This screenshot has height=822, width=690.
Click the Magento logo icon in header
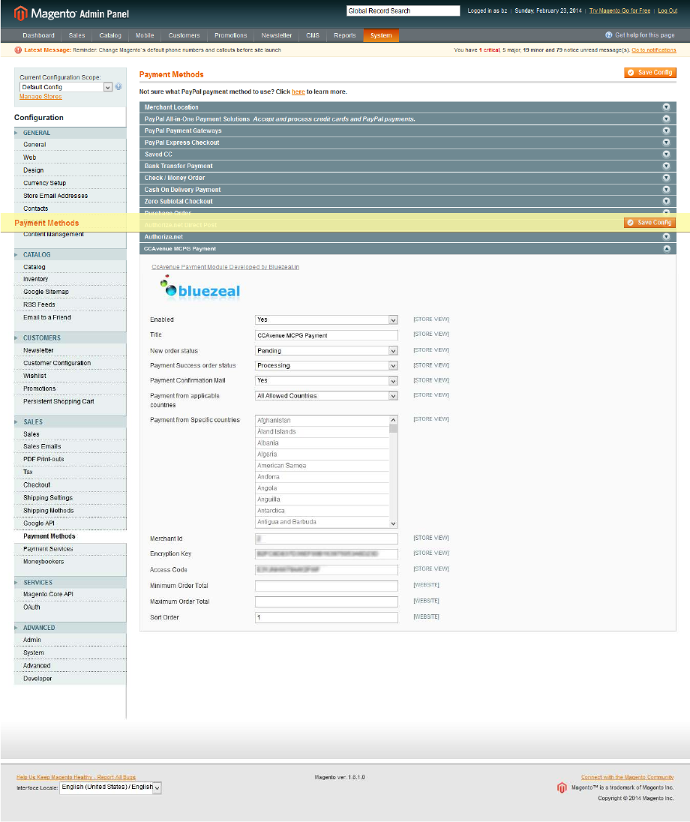click(20, 13)
